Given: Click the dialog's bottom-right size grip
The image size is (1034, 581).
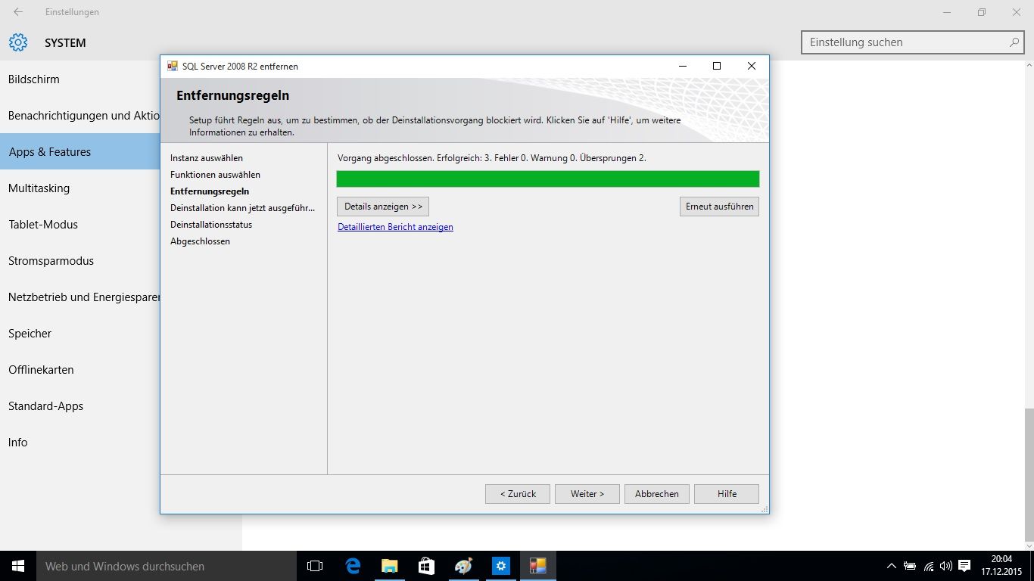Looking at the screenshot, I should [764, 509].
